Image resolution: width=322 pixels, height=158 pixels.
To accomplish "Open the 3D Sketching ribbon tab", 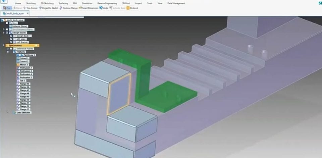I will pos(47,3).
